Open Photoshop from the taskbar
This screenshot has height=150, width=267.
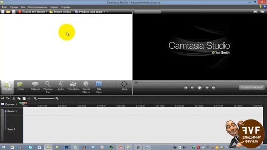66,147
